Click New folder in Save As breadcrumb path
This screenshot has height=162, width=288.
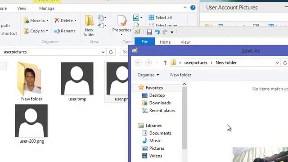(226, 63)
